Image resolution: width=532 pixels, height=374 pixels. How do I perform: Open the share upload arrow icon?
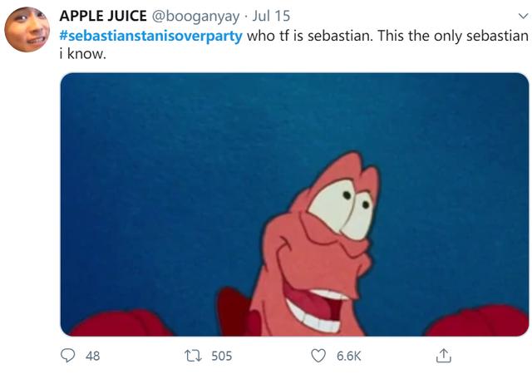tap(443, 356)
